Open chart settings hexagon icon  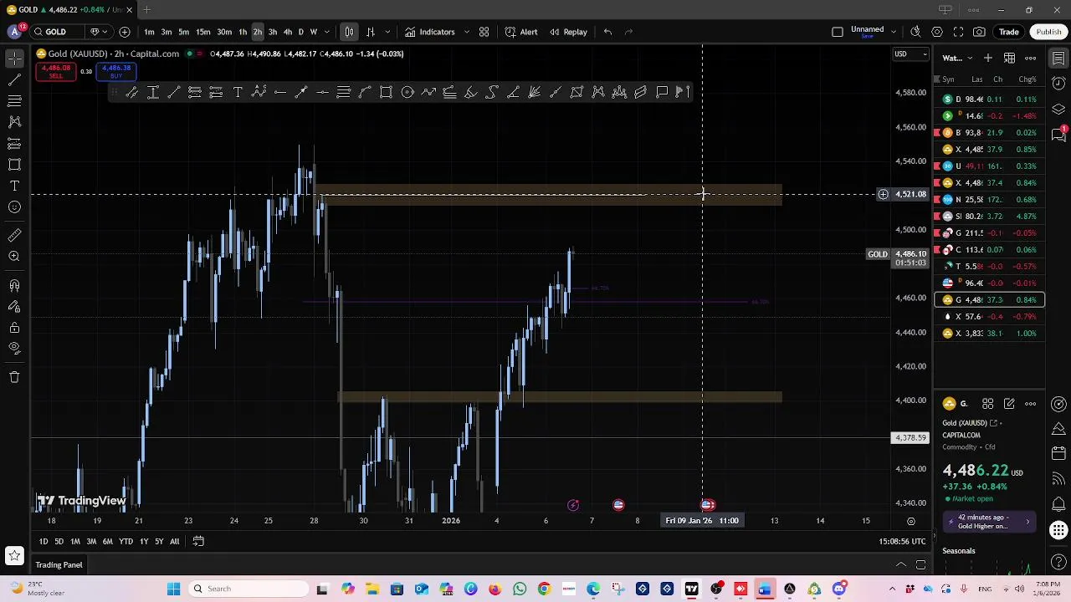pos(937,32)
